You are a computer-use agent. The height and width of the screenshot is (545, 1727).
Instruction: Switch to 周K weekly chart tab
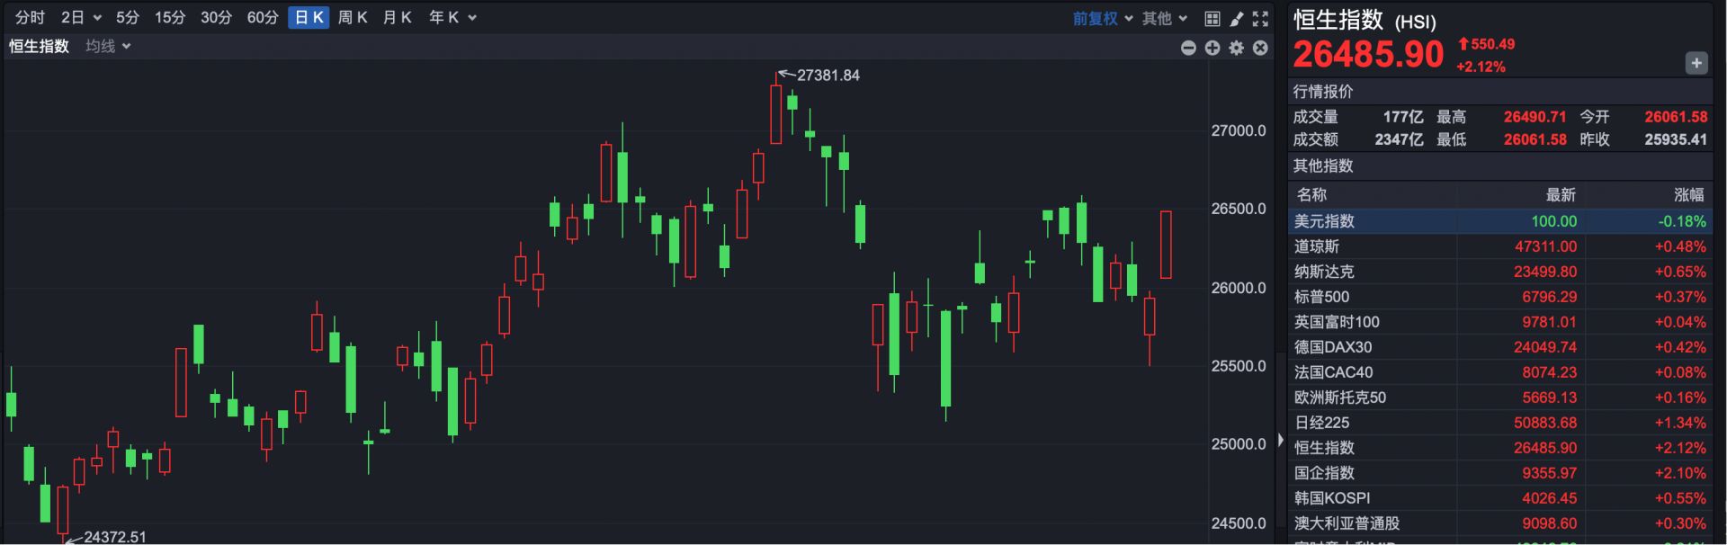(353, 17)
